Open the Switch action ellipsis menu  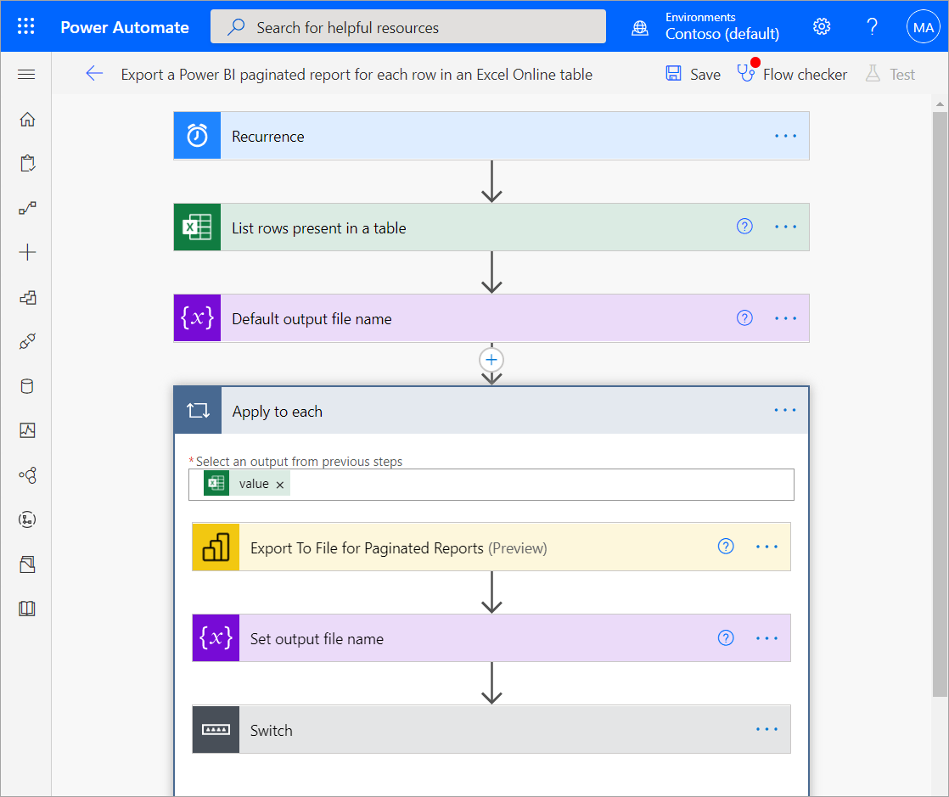pos(766,729)
